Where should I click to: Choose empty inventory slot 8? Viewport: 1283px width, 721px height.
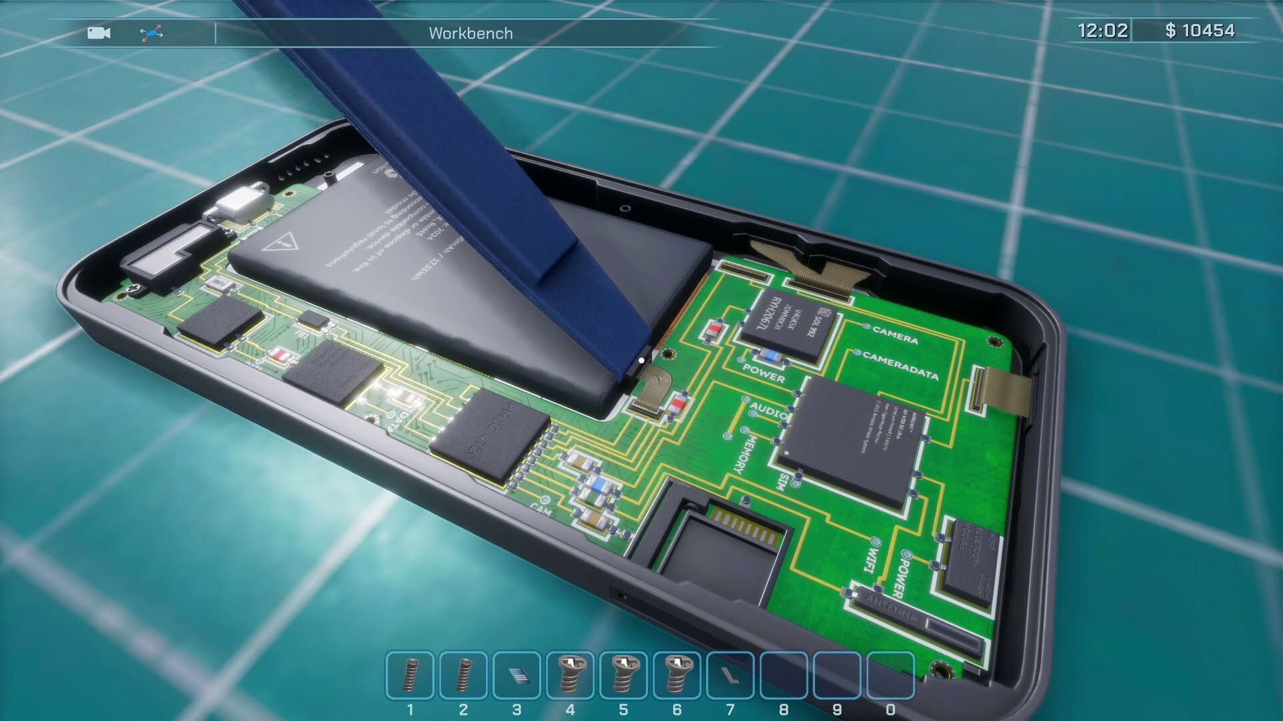784,676
